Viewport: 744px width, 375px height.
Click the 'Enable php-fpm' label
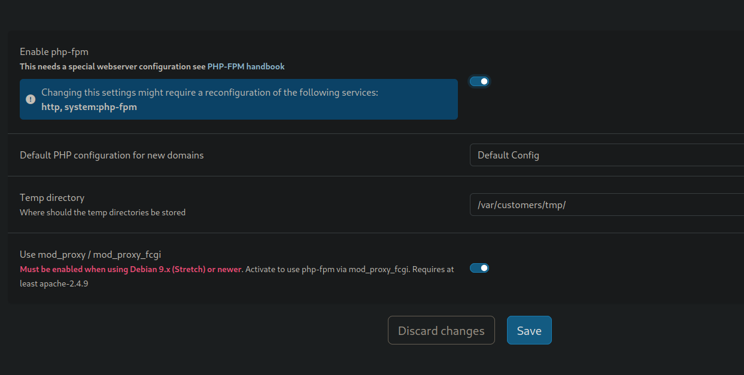[54, 52]
